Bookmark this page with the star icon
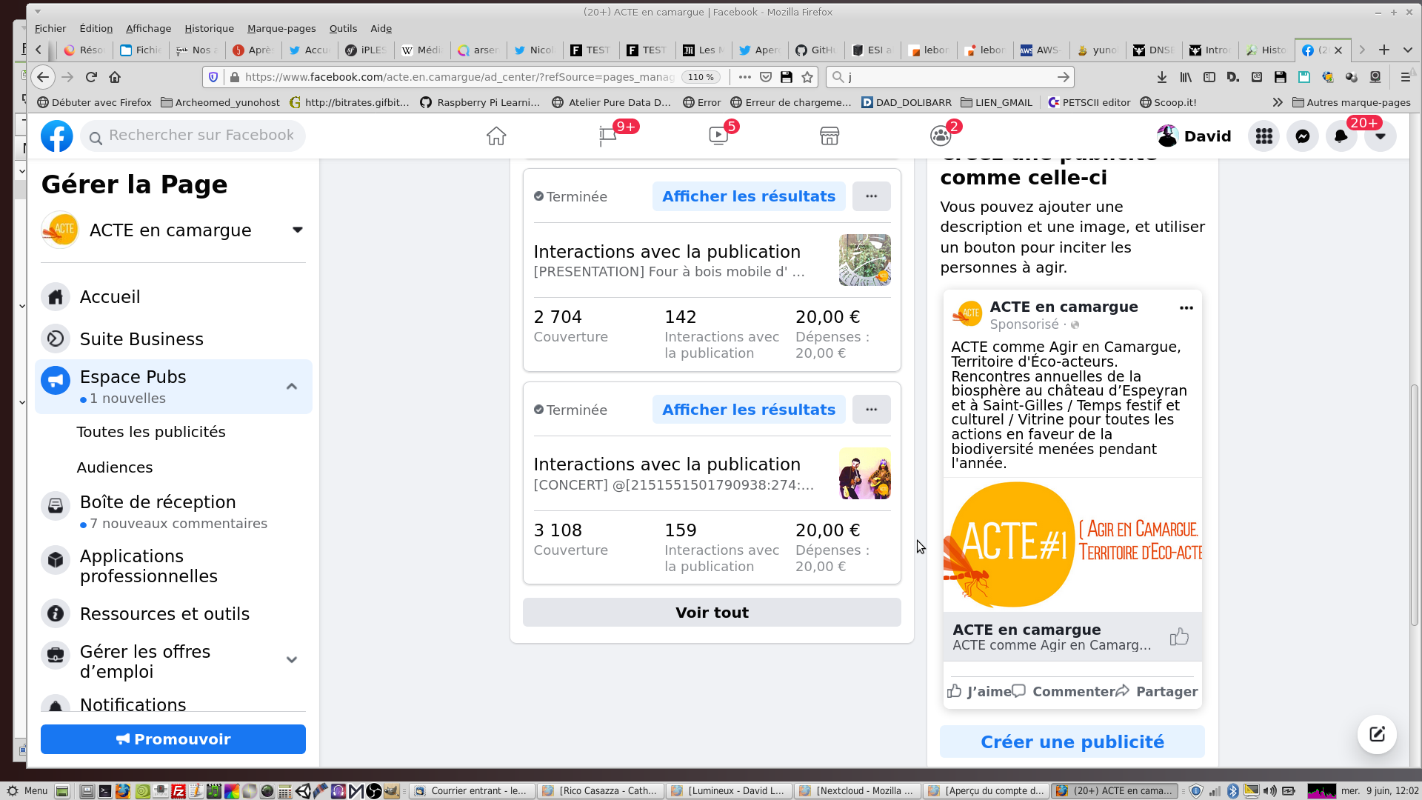This screenshot has width=1422, height=800. (x=807, y=77)
